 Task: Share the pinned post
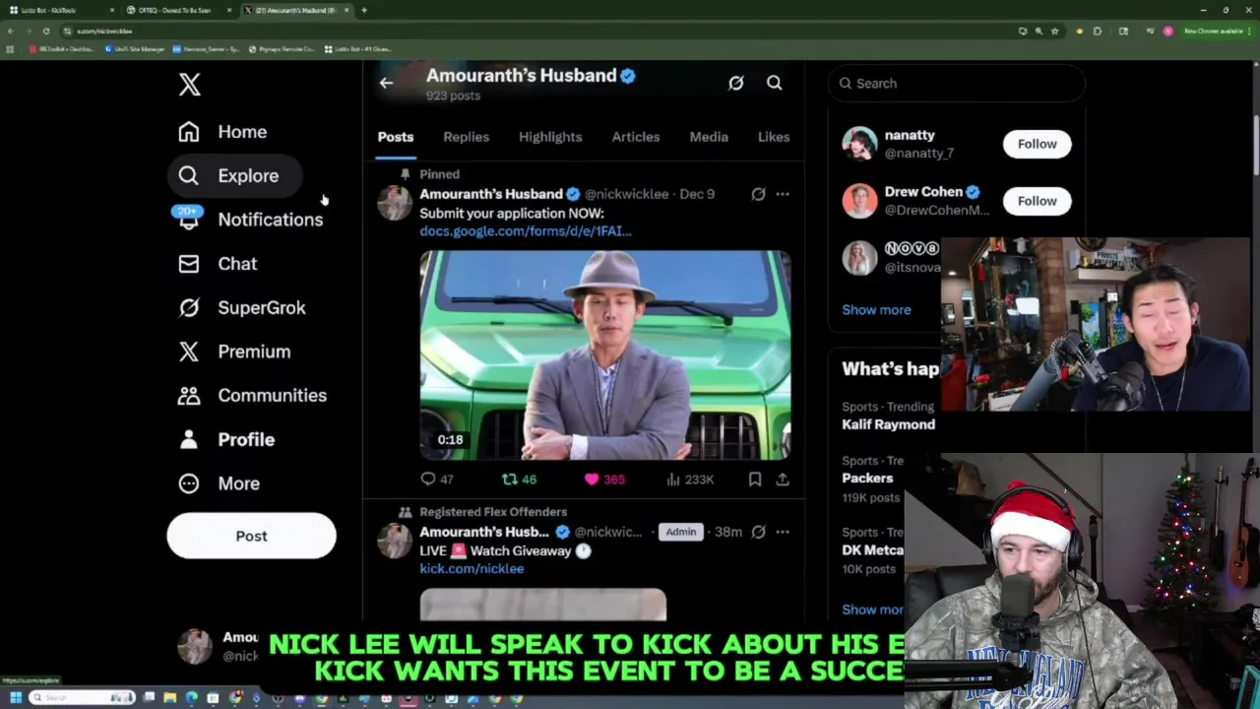click(x=782, y=480)
